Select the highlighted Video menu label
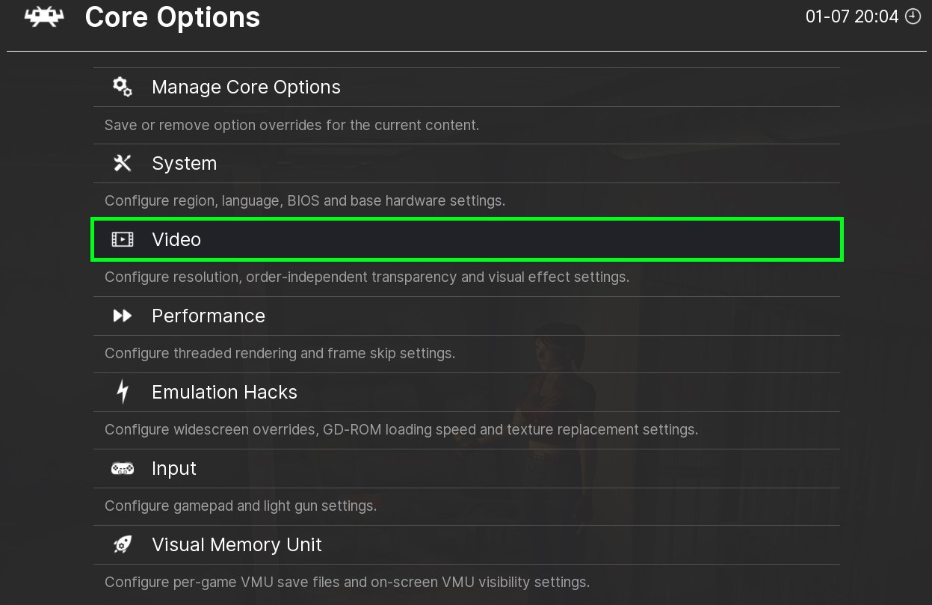Image resolution: width=932 pixels, height=605 pixels. point(176,240)
